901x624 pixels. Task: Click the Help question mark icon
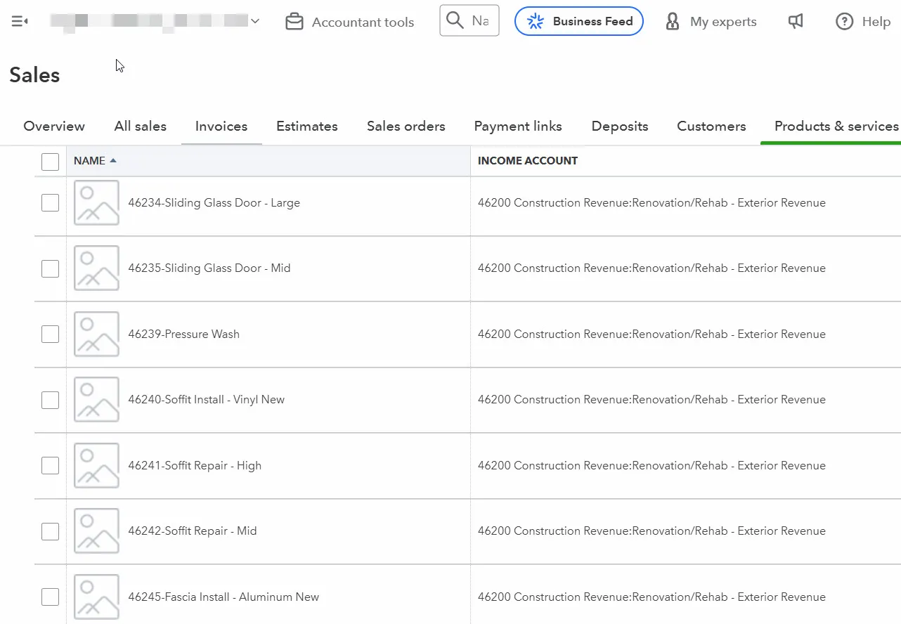click(844, 22)
